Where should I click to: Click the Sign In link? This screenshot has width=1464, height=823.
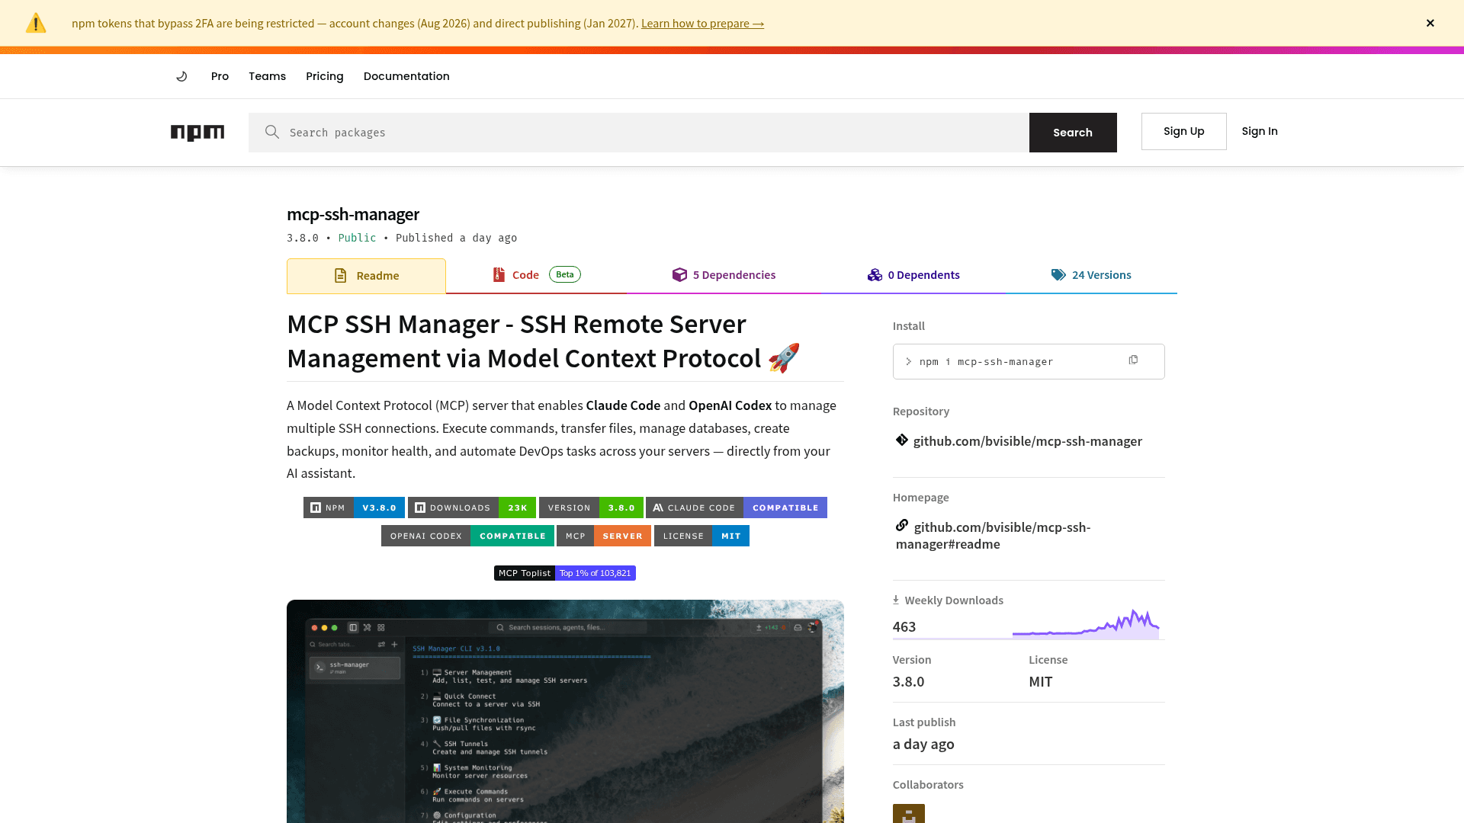pyautogui.click(x=1260, y=131)
